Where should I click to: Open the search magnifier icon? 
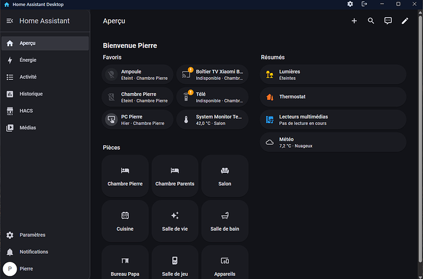coord(371,21)
